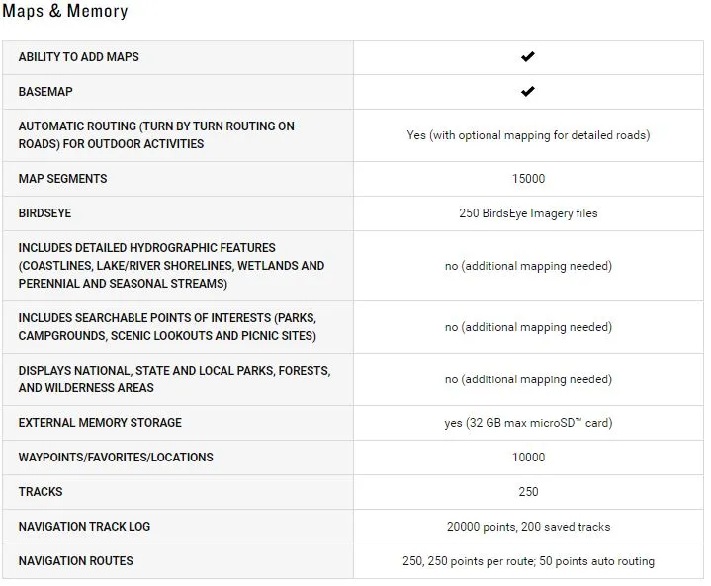Click the Ability to Add Maps label
The image size is (711, 586).
78,57
